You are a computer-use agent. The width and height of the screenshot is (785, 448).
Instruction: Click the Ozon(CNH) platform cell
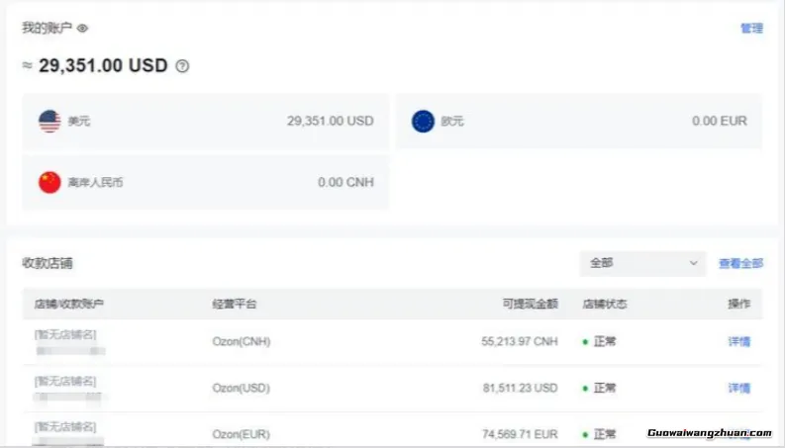coord(242,341)
